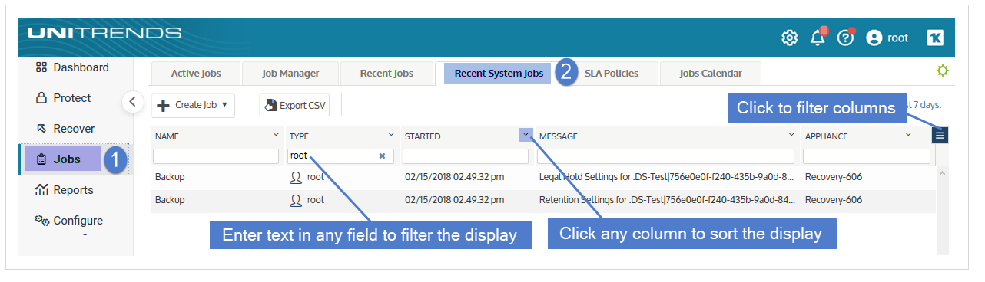The image size is (985, 282).
Task: Clear the TYPE filter with the x
Action: click(382, 156)
